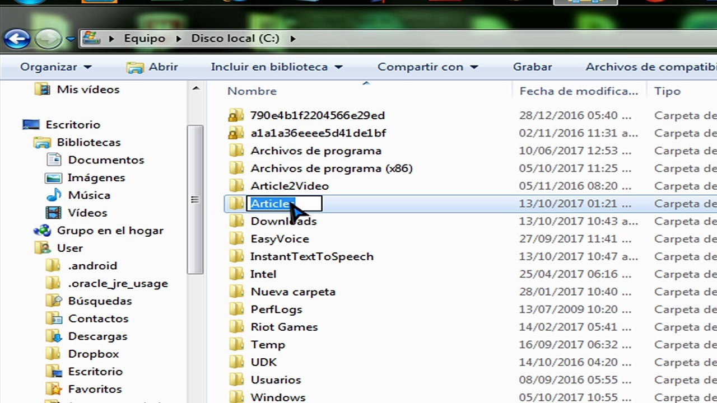Expand the arrow after Disco local (C:)
Image resolution: width=717 pixels, height=403 pixels.
tap(292, 39)
